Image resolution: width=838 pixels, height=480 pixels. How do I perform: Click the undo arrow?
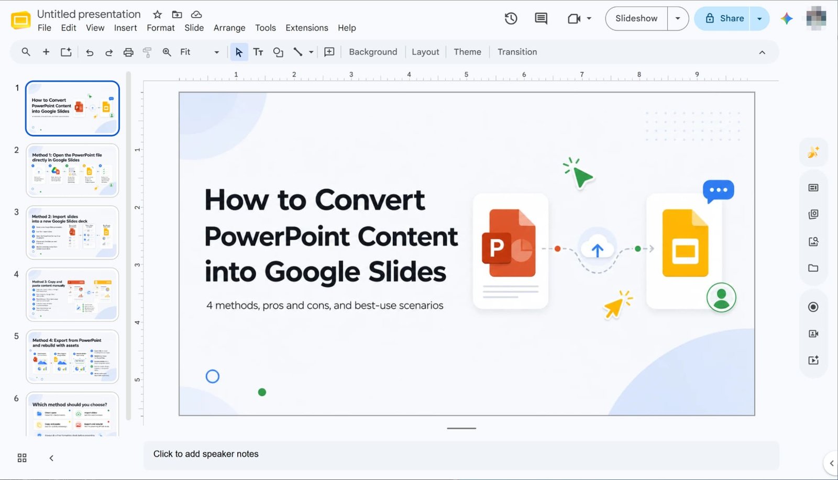tap(90, 52)
